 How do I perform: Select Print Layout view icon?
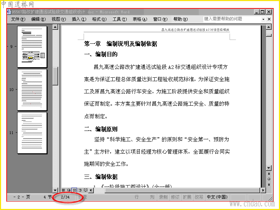click(x=74, y=190)
